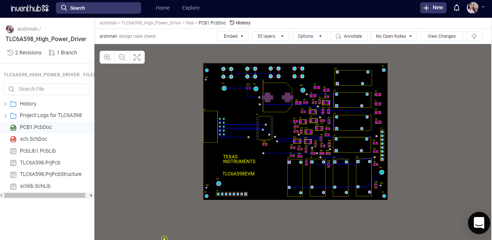Open the PcbLib1.PcbLib file
The image size is (492, 240).
point(38,151)
